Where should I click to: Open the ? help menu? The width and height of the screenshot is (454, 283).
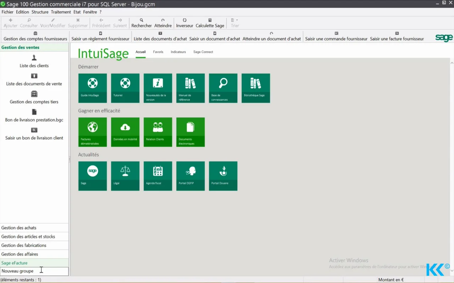(x=100, y=12)
